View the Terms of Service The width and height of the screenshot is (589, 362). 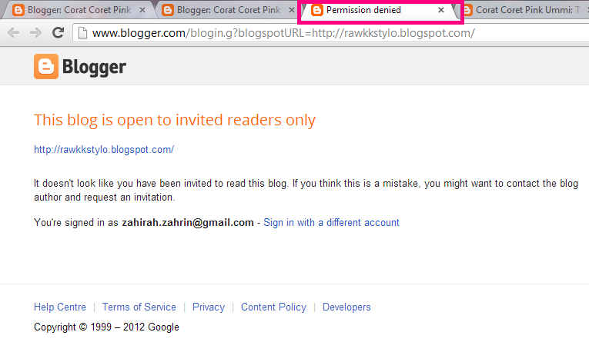[x=139, y=307]
